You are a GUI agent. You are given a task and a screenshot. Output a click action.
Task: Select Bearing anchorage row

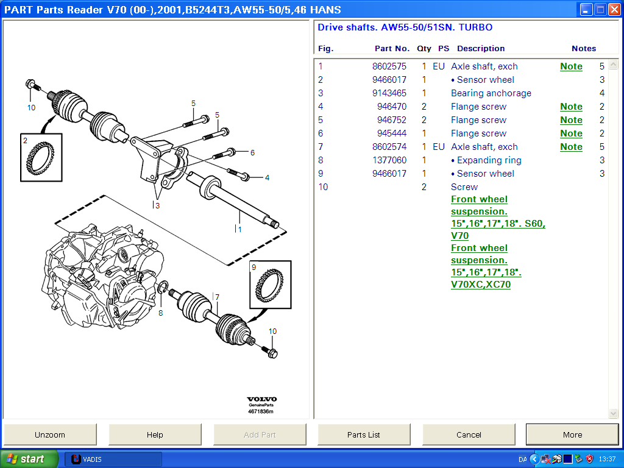click(x=462, y=93)
